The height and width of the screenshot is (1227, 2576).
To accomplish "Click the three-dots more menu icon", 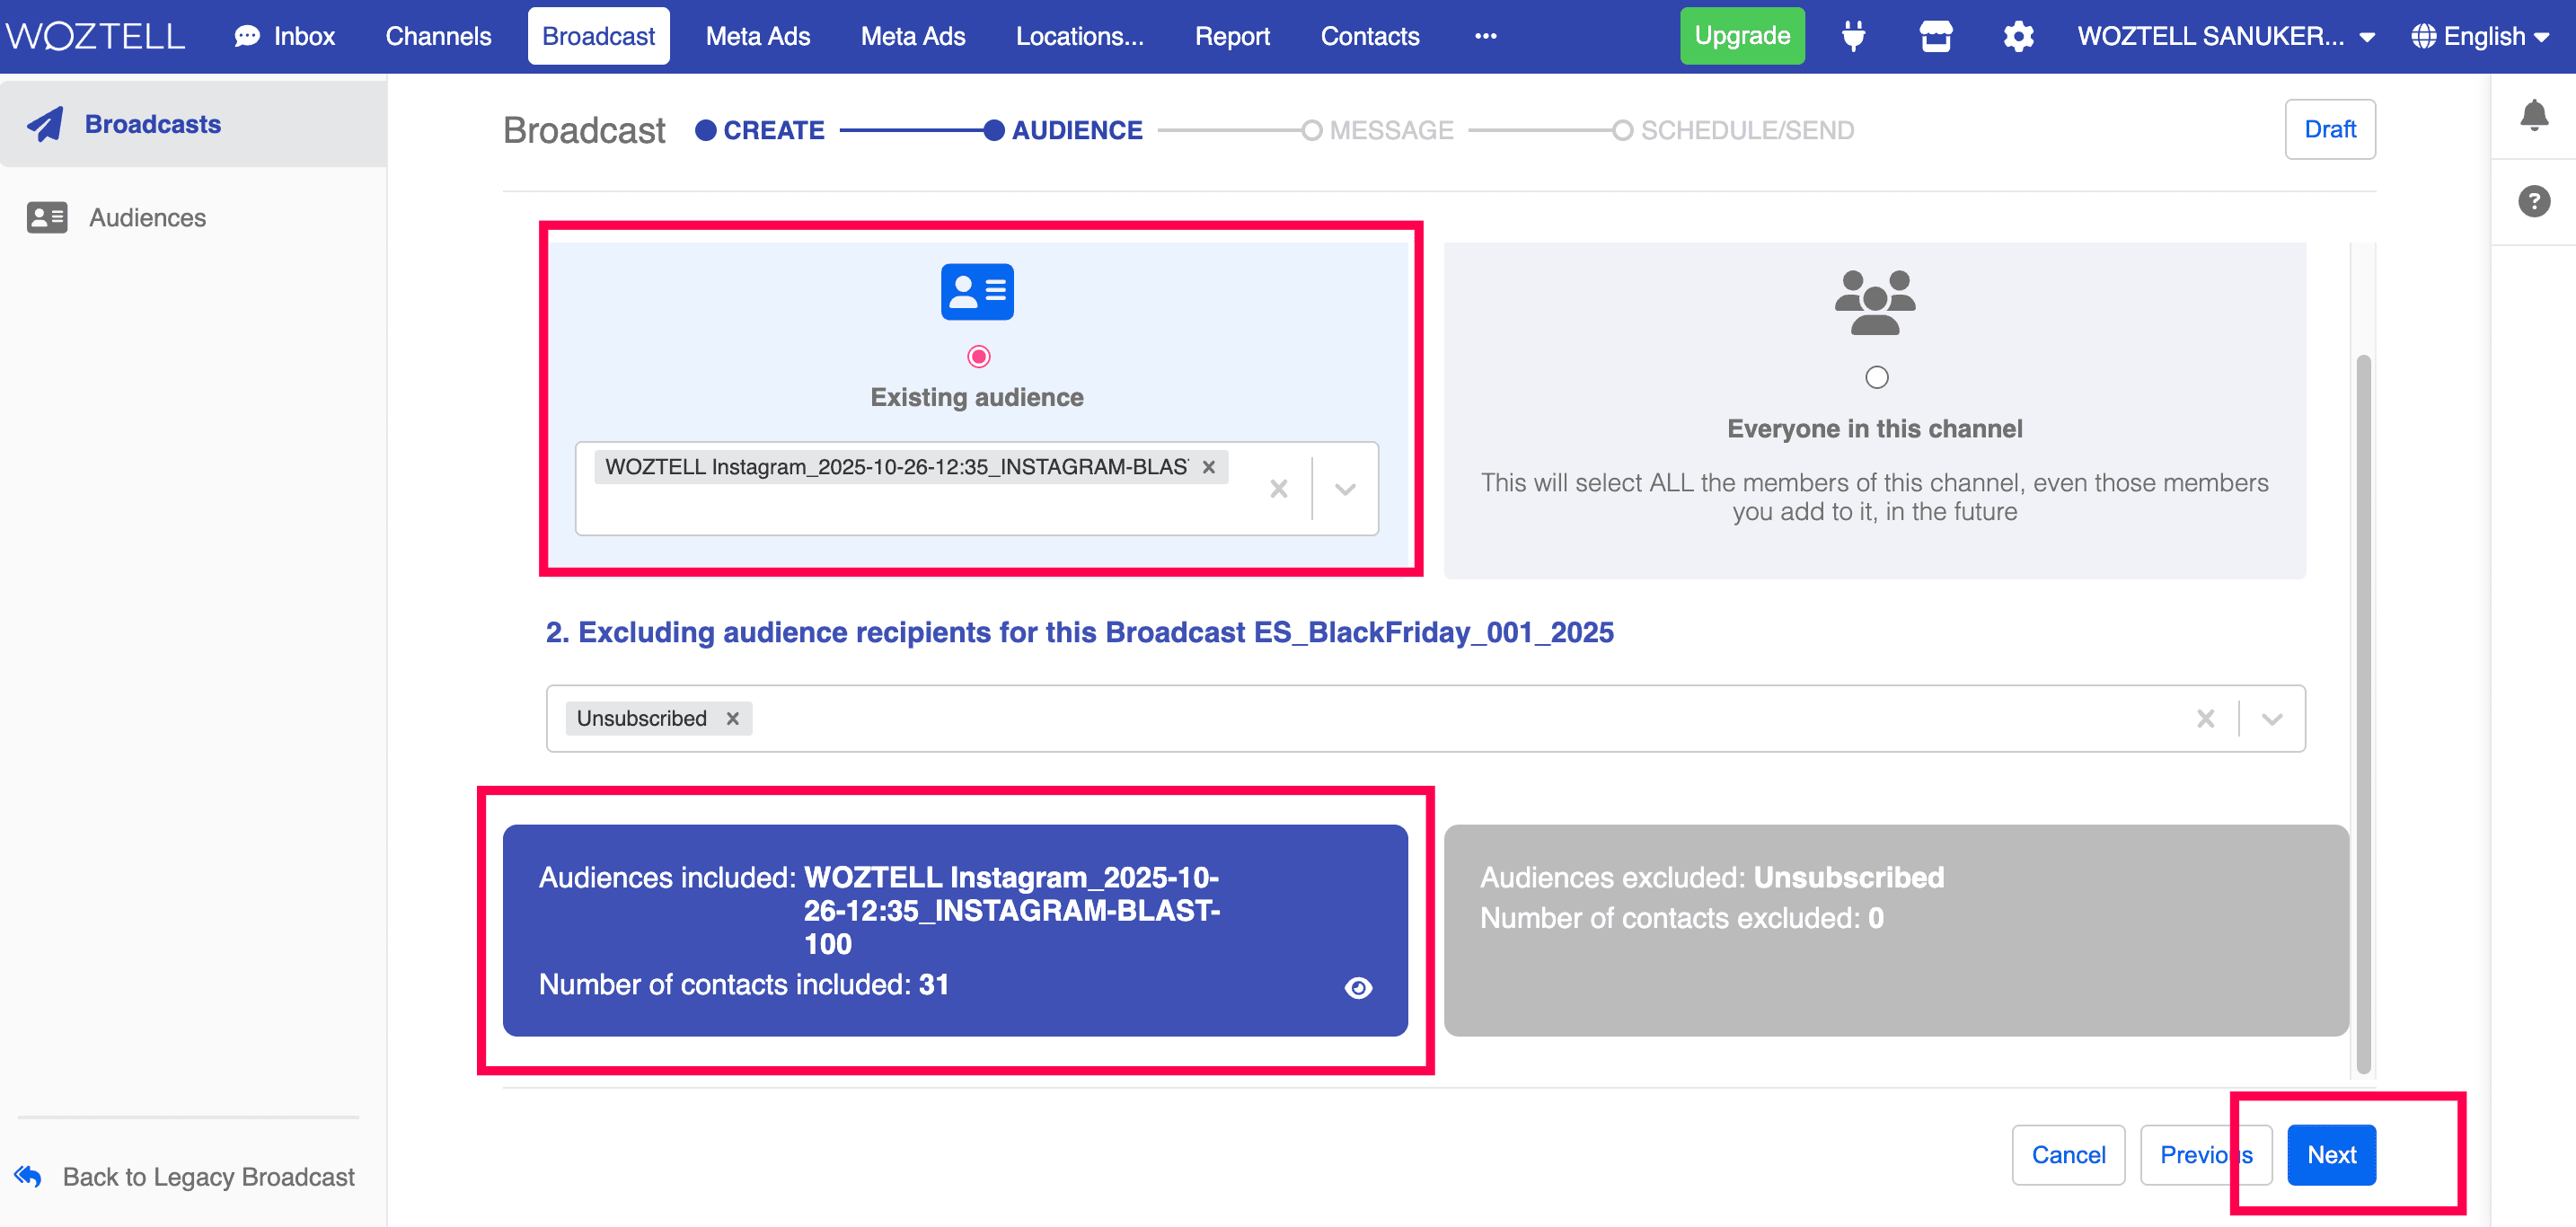I will pos(1485,37).
